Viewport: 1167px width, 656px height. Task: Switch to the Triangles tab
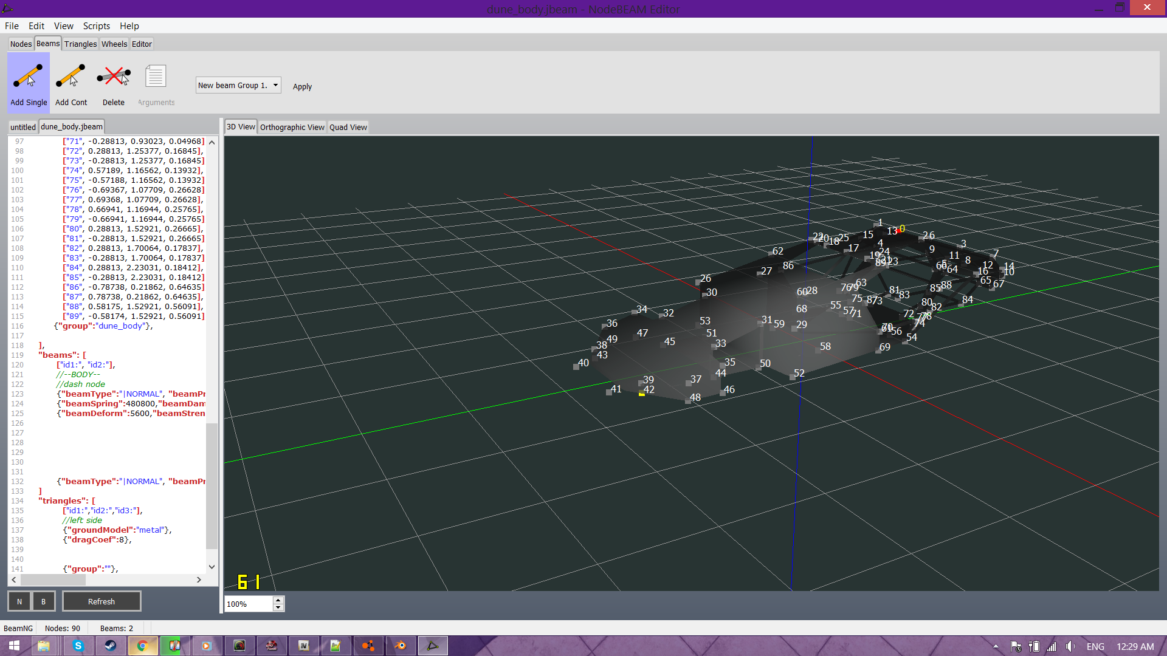pos(81,44)
